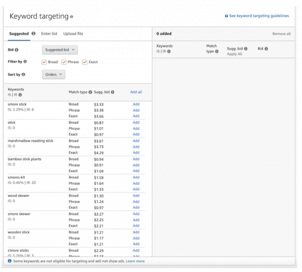Add stick keyword as Broad match
The width and height of the screenshot is (302, 272).
[x=136, y=123]
